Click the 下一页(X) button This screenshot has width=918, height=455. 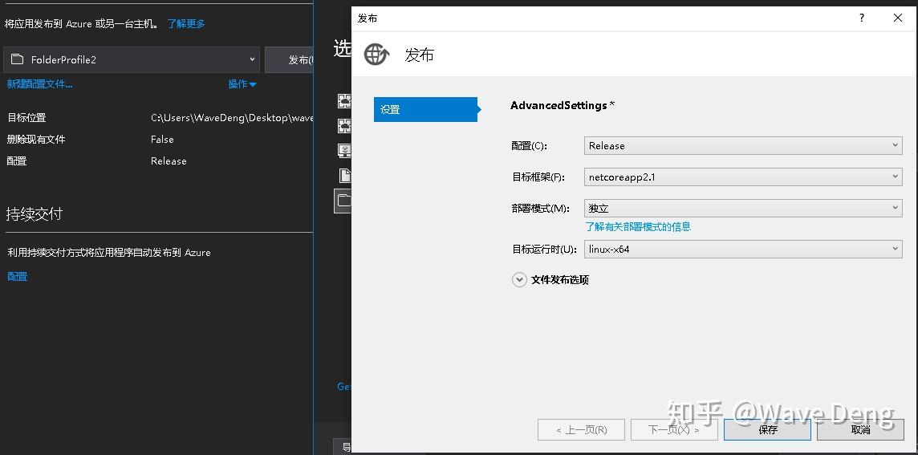point(674,430)
